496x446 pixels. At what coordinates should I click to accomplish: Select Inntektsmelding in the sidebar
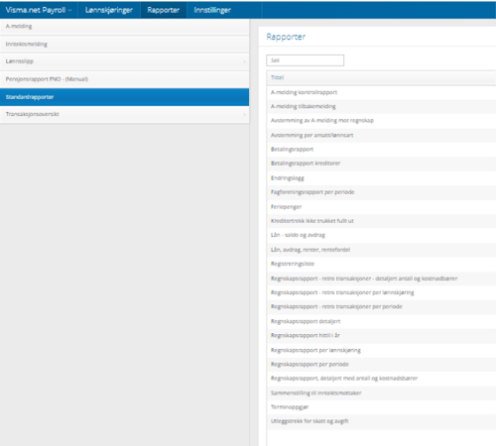pos(124,44)
